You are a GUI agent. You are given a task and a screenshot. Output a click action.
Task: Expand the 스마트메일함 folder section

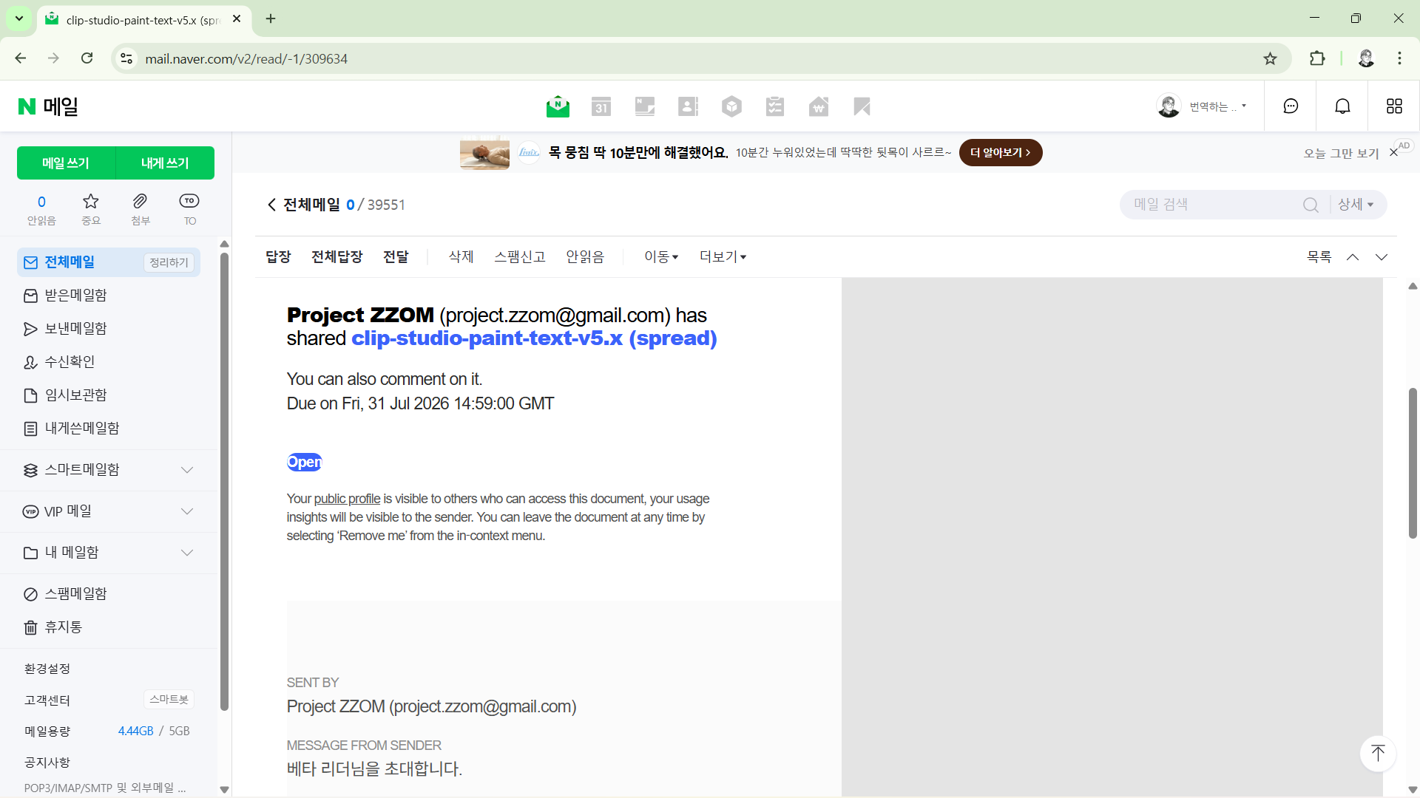(x=187, y=470)
